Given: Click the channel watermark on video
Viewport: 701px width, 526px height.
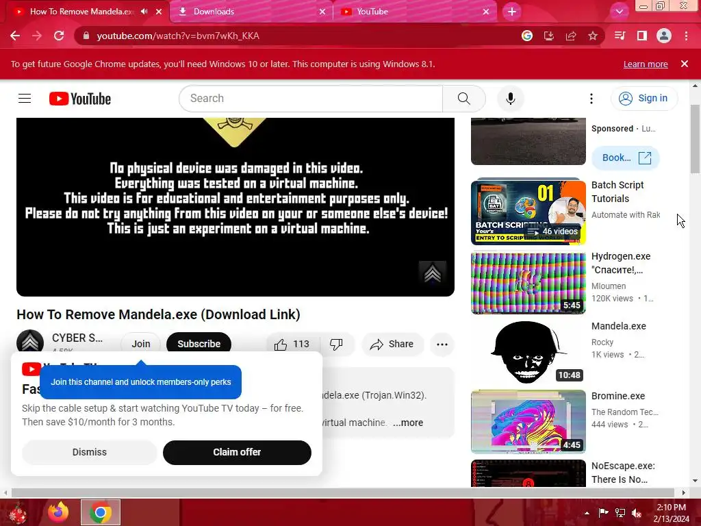Looking at the screenshot, I should click(x=433, y=273).
